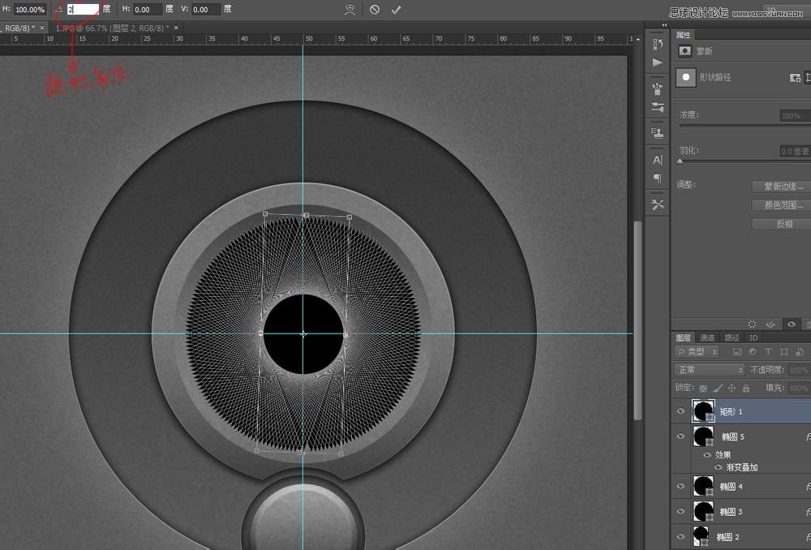Switch to the 通道 tab
Viewport: 811px width, 550px height.
[x=707, y=337]
